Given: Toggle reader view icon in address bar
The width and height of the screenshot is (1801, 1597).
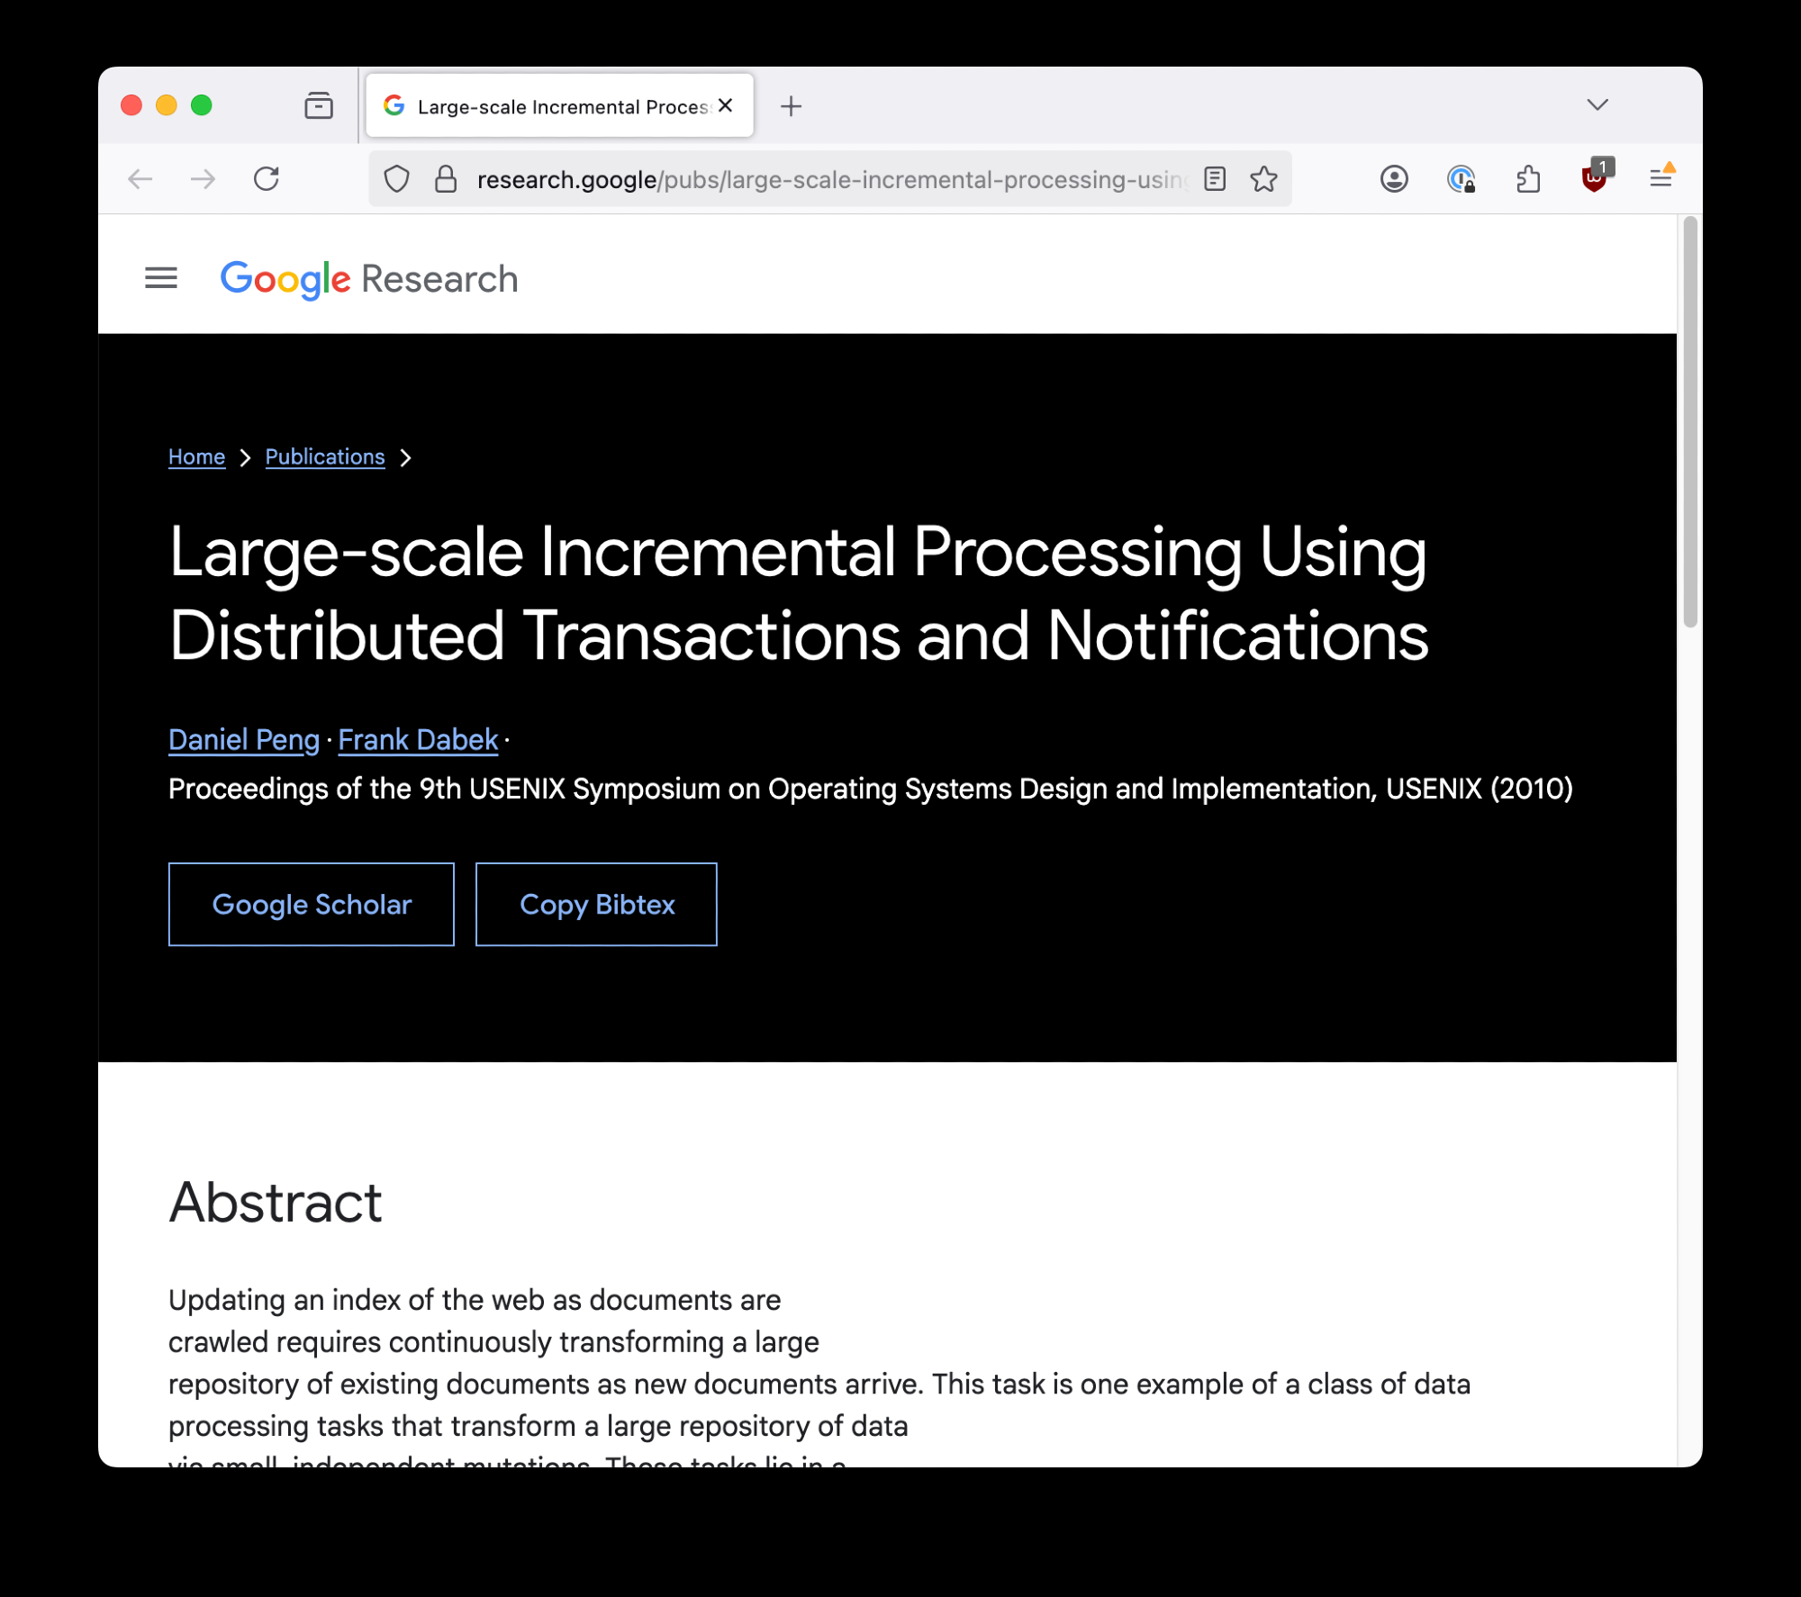Looking at the screenshot, I should click(1215, 179).
